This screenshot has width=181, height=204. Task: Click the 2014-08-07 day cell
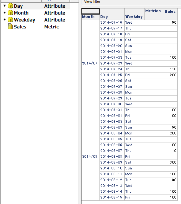[x=112, y=151]
